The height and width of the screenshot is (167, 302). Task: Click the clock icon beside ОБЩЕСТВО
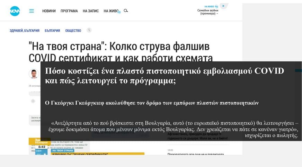coord(89,30)
